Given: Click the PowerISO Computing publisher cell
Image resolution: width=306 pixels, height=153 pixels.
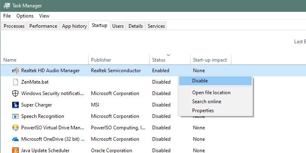Looking at the screenshot, I should click(x=118, y=128).
